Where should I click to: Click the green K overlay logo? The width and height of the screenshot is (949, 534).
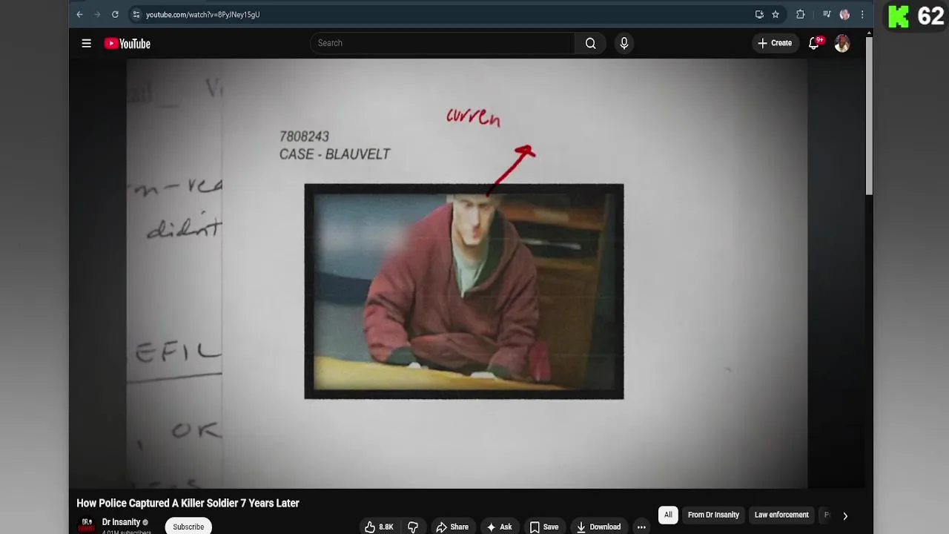(x=899, y=16)
